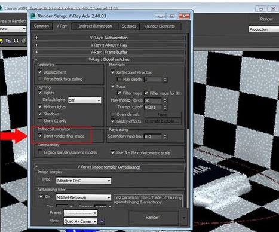Open the View dropdown showing Quad 4
This screenshot has width=279, height=232.
click(81, 221)
